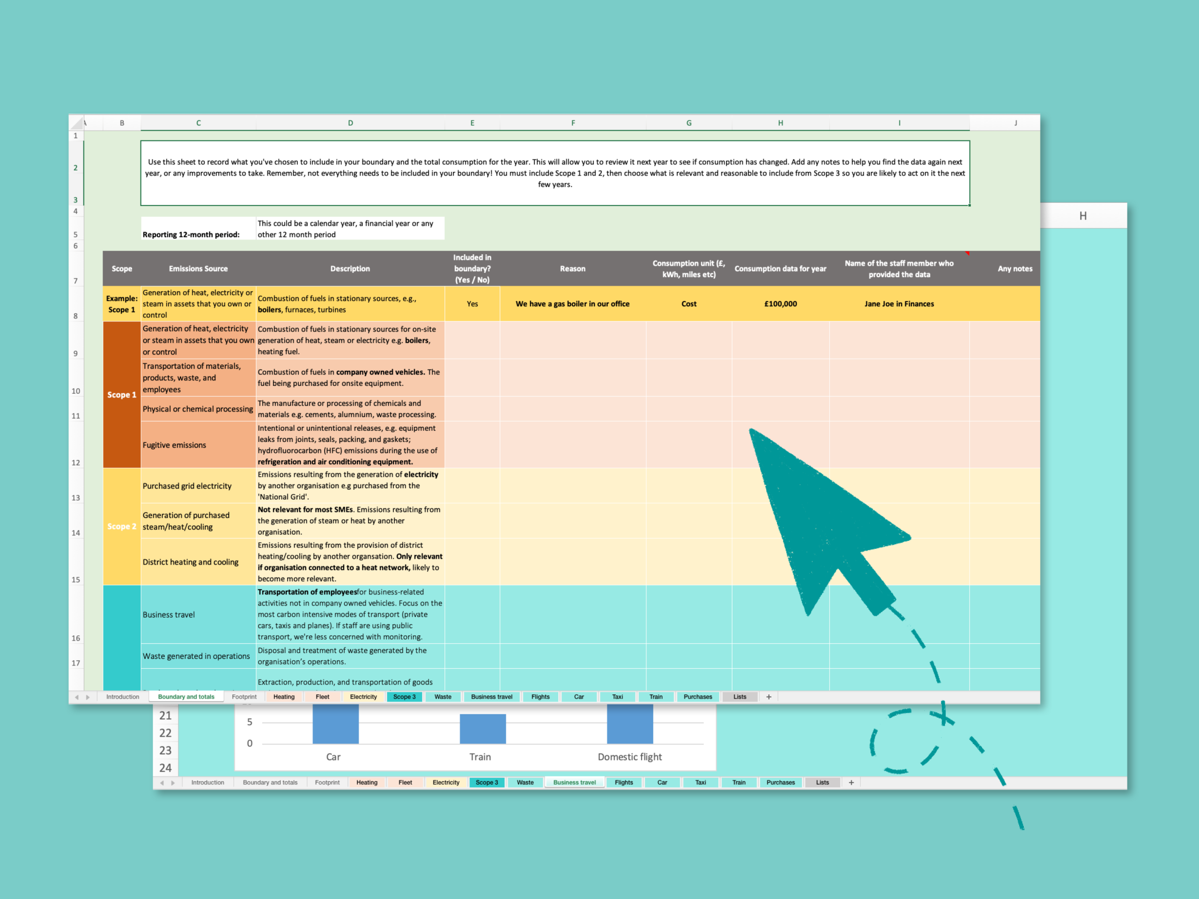The image size is (1199, 899).
Task: Click the 'Fugitive emissions' cell
Action: tap(199, 445)
